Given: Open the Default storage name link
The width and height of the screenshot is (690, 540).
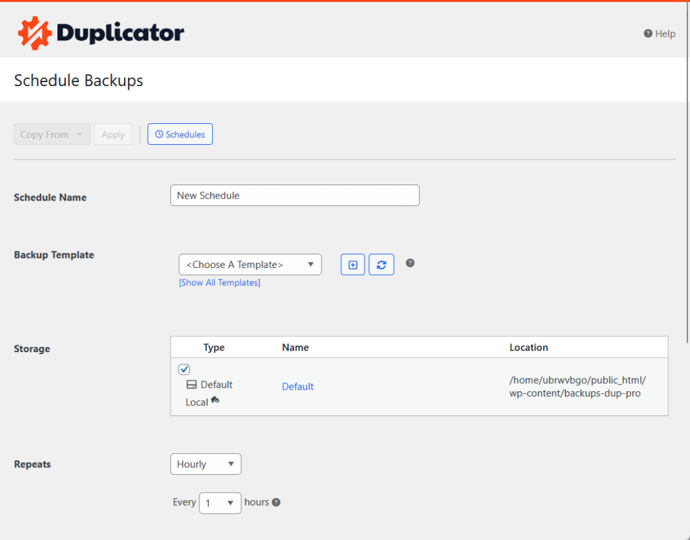Looking at the screenshot, I should (x=298, y=386).
